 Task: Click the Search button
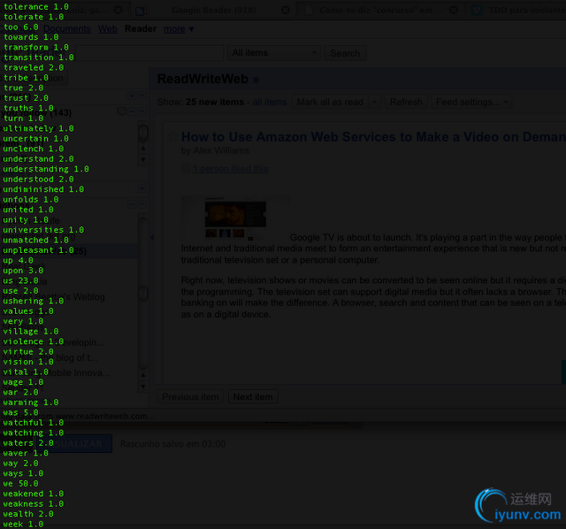coord(345,53)
